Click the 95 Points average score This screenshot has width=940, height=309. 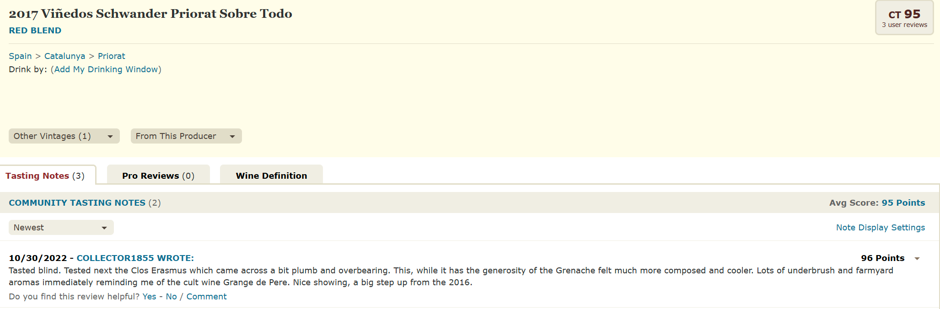903,203
